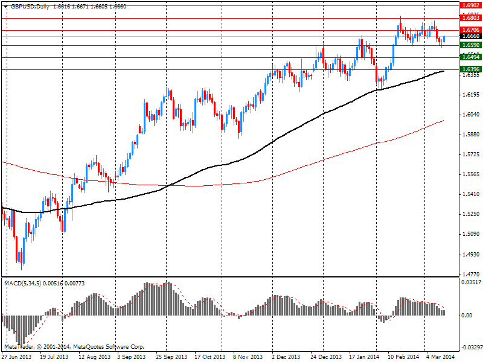Click the black 1.6660 current price label
Image resolution: width=483 pixels, height=362 pixels.
(x=470, y=36)
